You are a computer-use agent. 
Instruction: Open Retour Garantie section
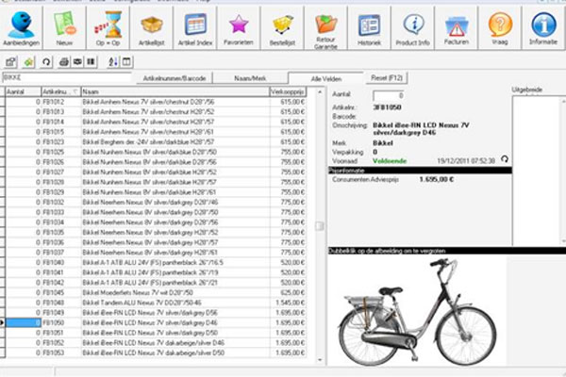coord(326,26)
